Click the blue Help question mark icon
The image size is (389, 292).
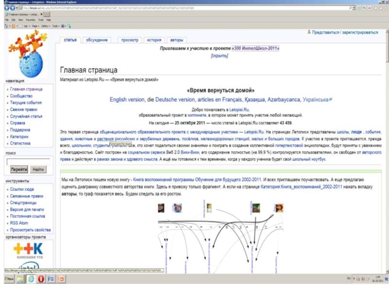pos(63,26)
